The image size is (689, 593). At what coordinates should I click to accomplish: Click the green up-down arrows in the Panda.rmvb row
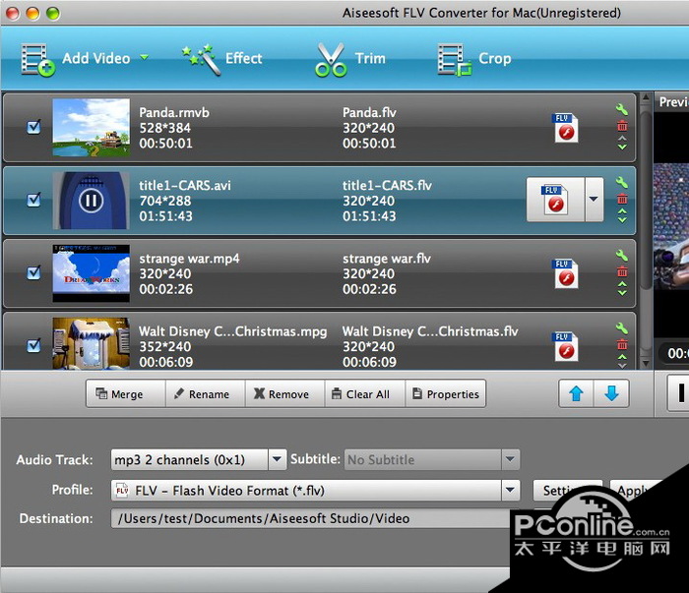(x=622, y=143)
